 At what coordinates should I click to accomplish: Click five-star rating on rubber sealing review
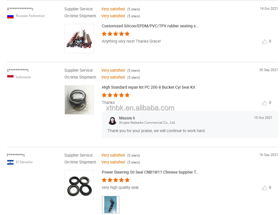pyautogui.click(x=116, y=34)
